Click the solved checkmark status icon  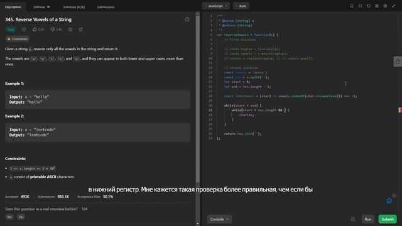[x=24, y=30]
